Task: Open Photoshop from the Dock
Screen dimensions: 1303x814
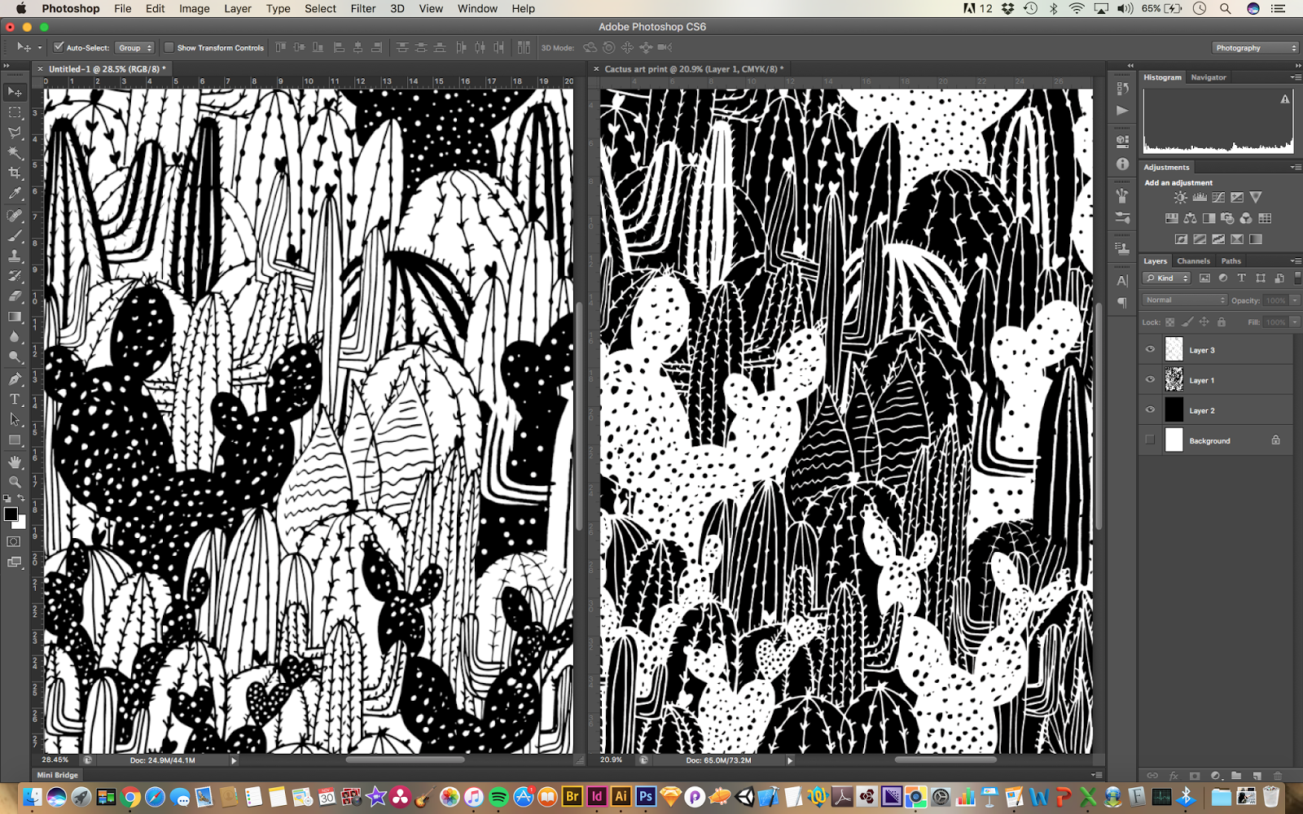Action: (x=646, y=796)
